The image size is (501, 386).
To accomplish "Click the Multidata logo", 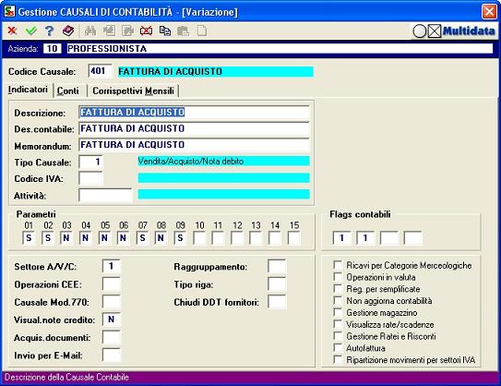I will click(454, 31).
